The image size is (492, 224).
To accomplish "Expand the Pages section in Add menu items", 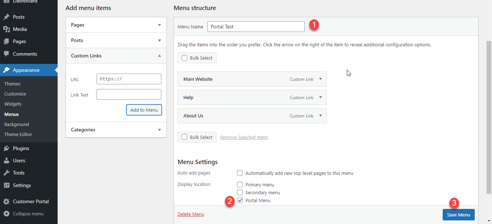I will (160, 25).
